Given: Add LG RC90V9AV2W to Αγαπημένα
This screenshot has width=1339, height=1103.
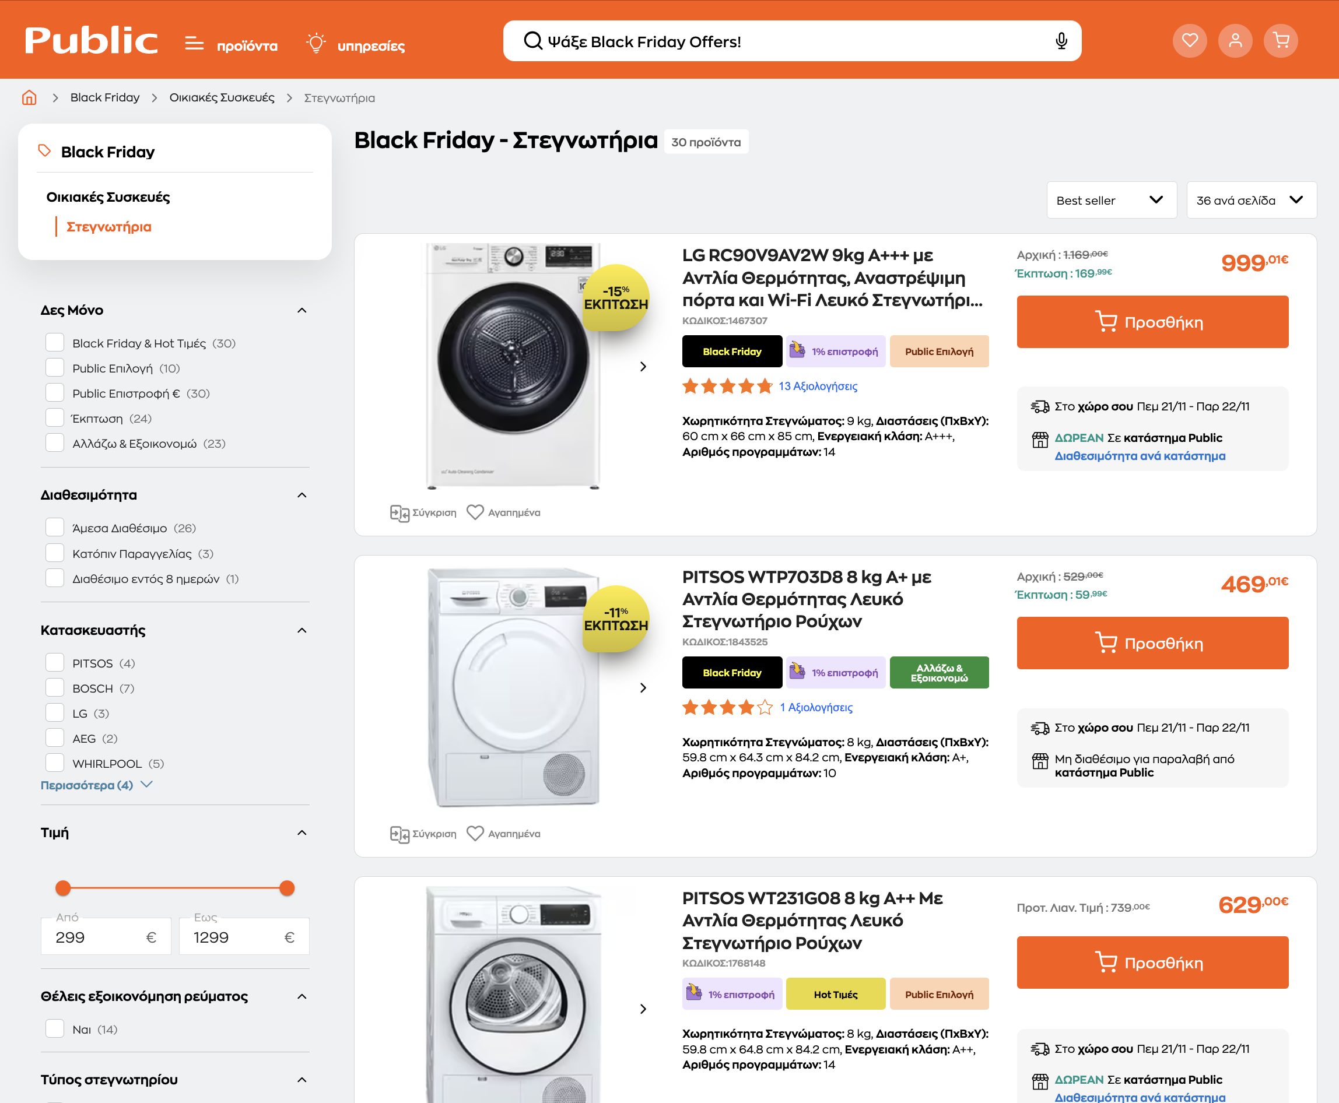Looking at the screenshot, I should [x=503, y=513].
